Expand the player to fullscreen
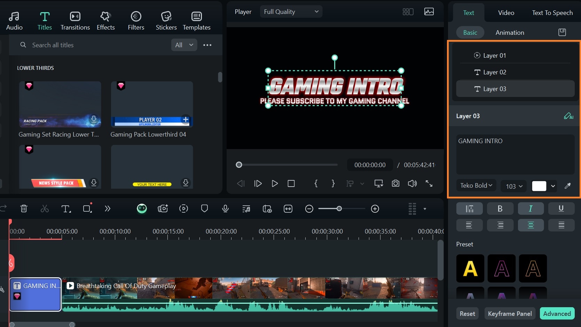The height and width of the screenshot is (327, 581). pyautogui.click(x=429, y=183)
